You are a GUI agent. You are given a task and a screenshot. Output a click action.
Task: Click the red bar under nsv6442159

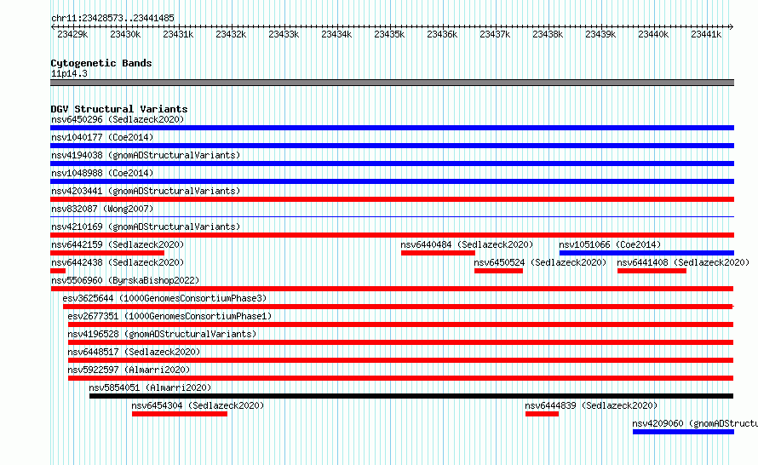[107, 253]
